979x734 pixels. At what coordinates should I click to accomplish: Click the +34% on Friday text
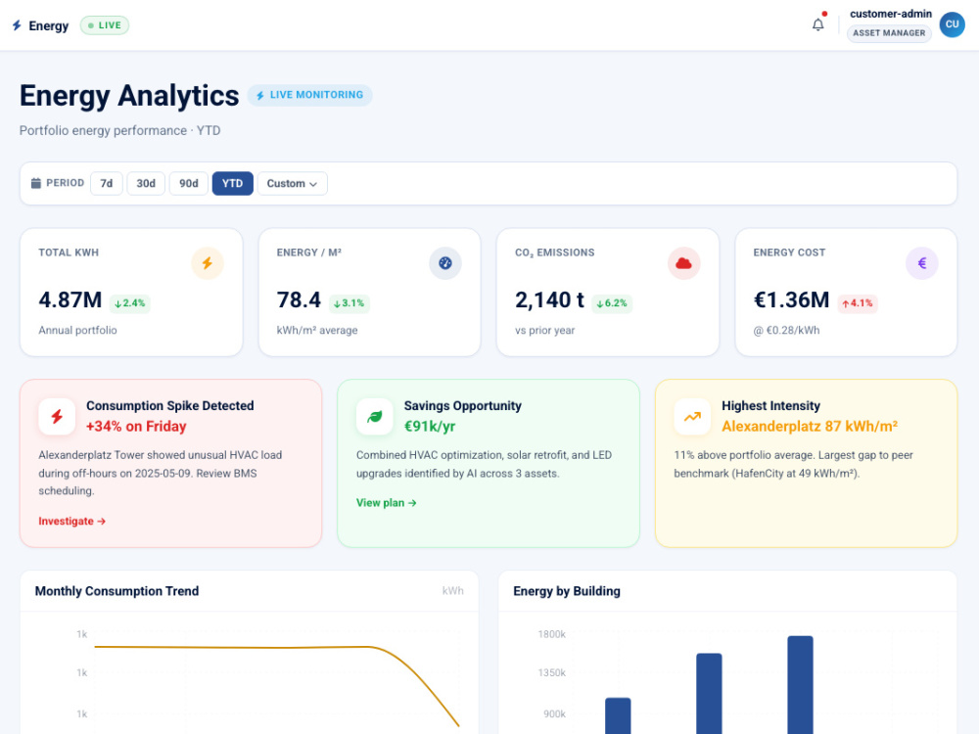tap(136, 427)
